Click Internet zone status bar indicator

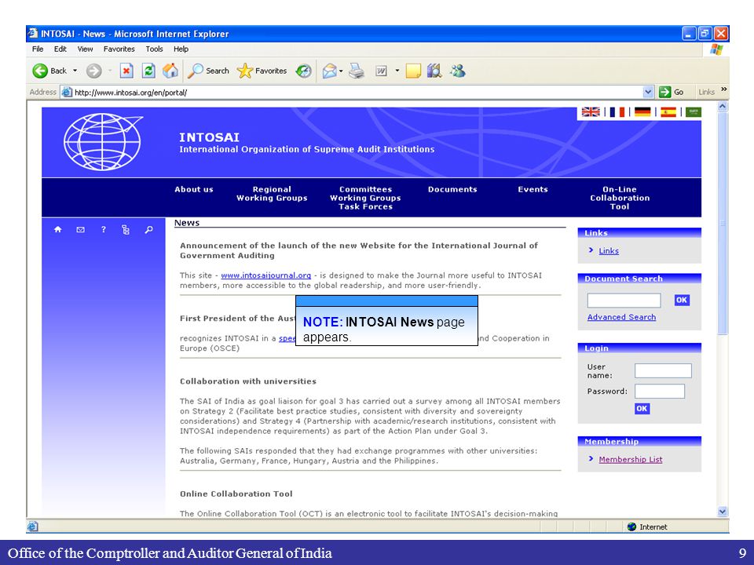(x=648, y=527)
